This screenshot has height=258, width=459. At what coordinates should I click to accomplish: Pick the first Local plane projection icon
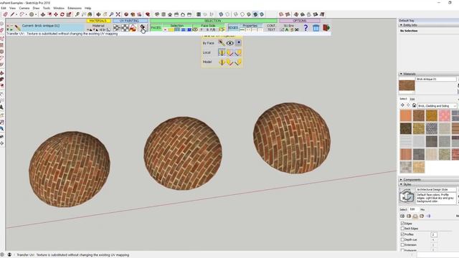coord(222,52)
